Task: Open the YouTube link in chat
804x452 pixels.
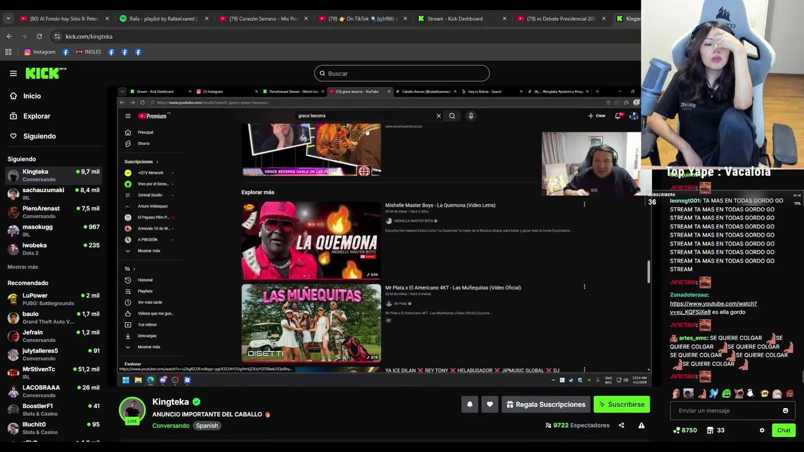Action: (713, 308)
